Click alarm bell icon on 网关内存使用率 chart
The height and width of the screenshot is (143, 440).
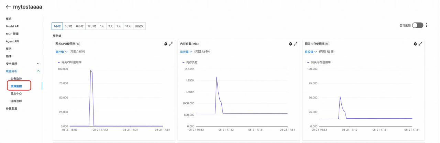pos(415,44)
